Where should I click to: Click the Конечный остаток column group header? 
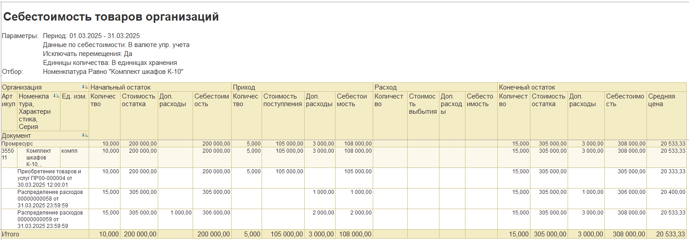click(x=527, y=87)
